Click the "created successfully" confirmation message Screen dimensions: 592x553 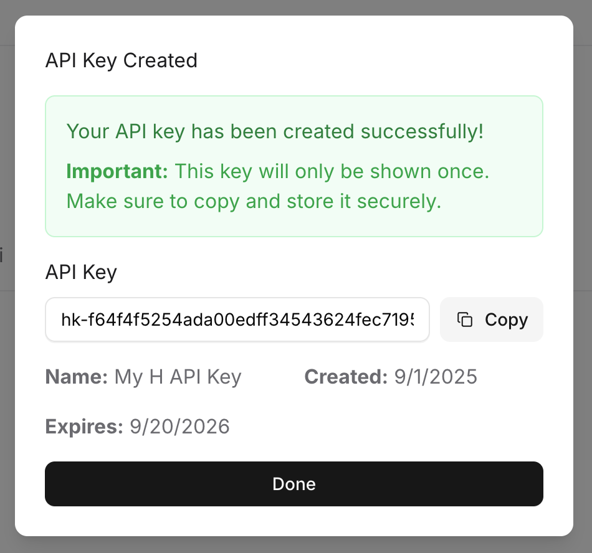point(275,131)
